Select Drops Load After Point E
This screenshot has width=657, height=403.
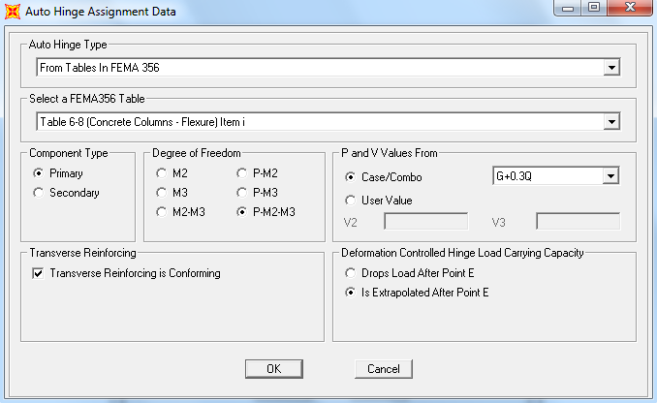350,273
